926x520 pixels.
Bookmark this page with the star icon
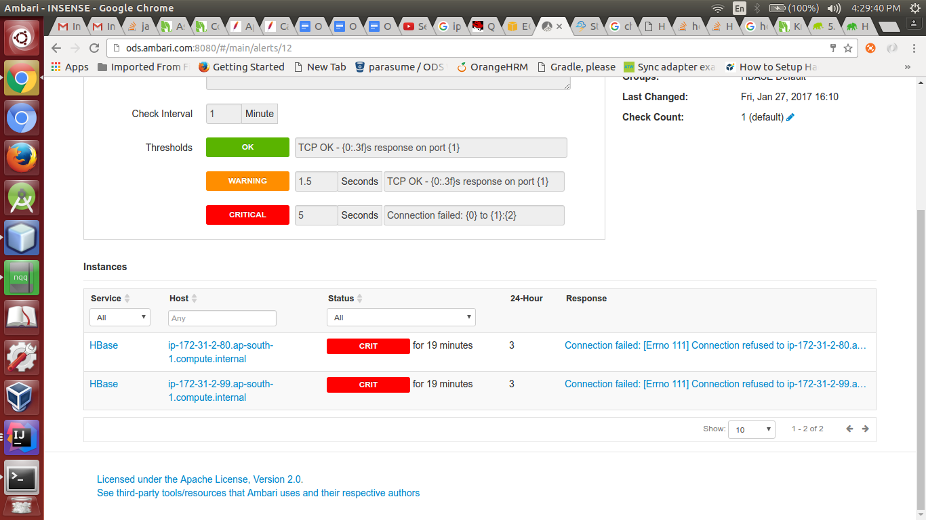click(848, 48)
